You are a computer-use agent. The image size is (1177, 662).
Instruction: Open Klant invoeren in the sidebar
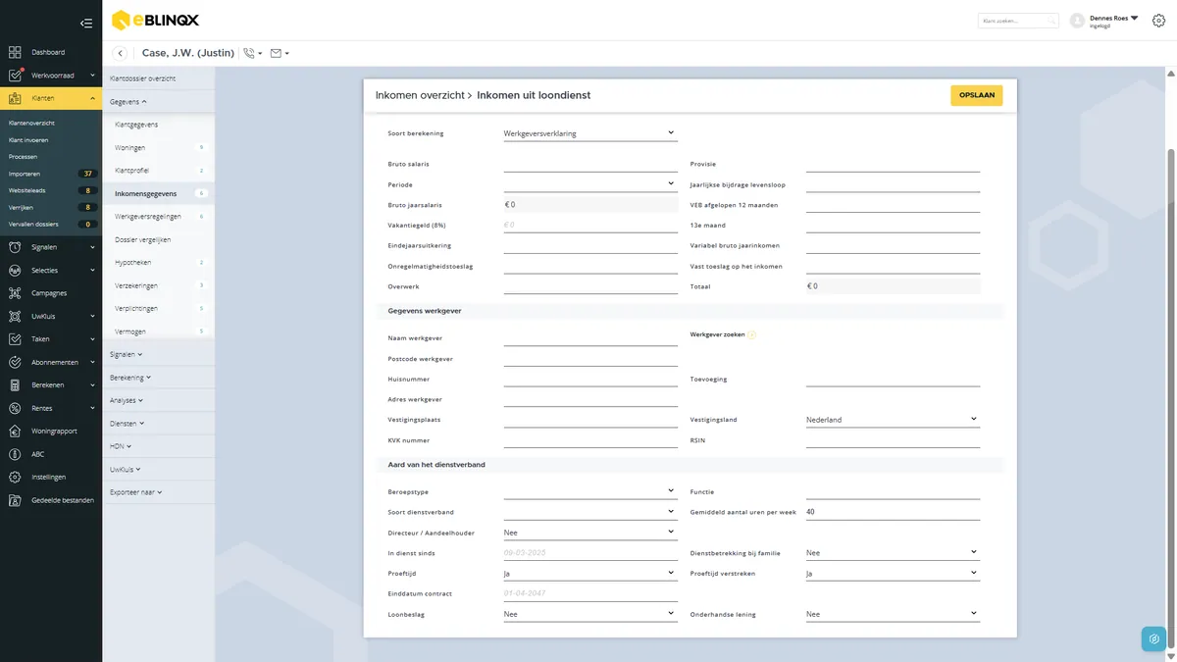click(x=28, y=139)
